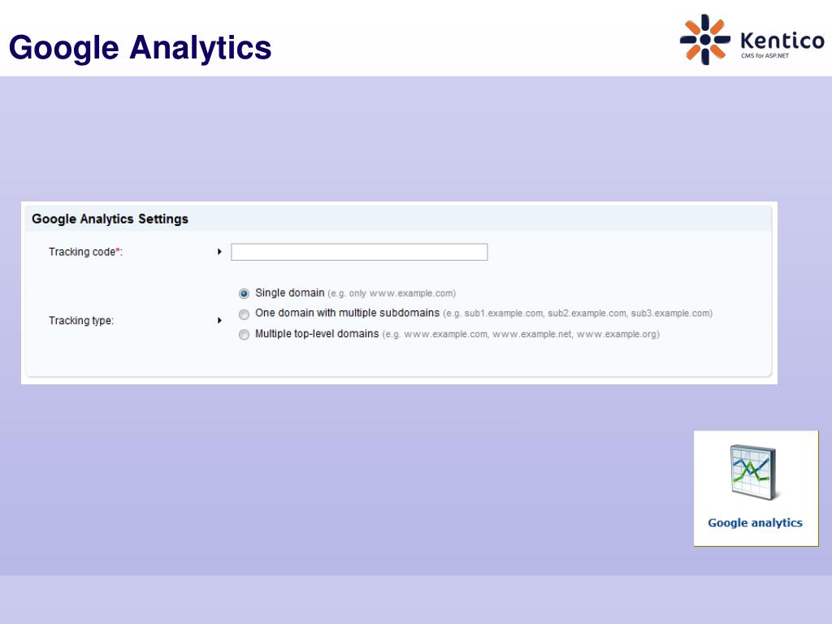832x624 pixels.
Task: Click the 'Multiple top-level domains' label text
Action: click(317, 334)
